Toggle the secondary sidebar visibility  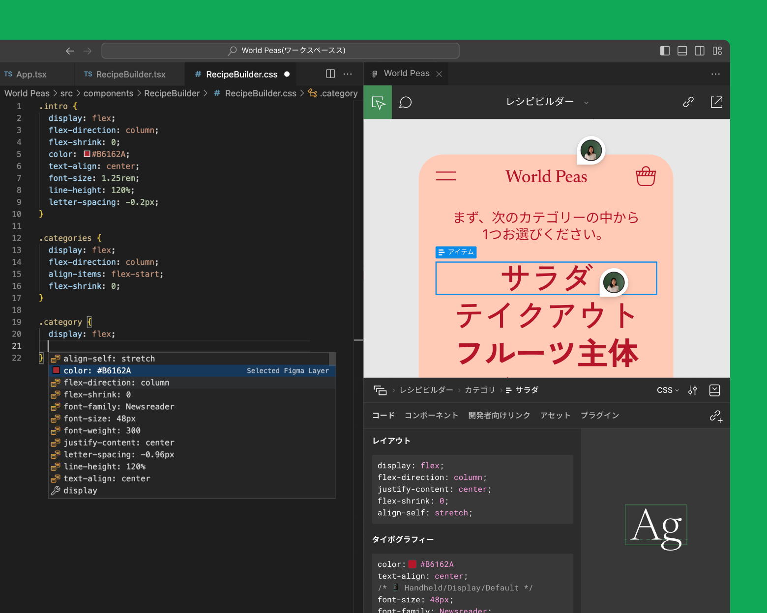click(700, 51)
